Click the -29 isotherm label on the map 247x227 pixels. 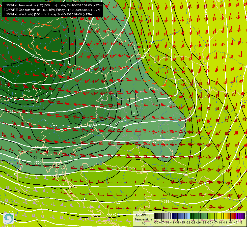[x=12, y=64]
